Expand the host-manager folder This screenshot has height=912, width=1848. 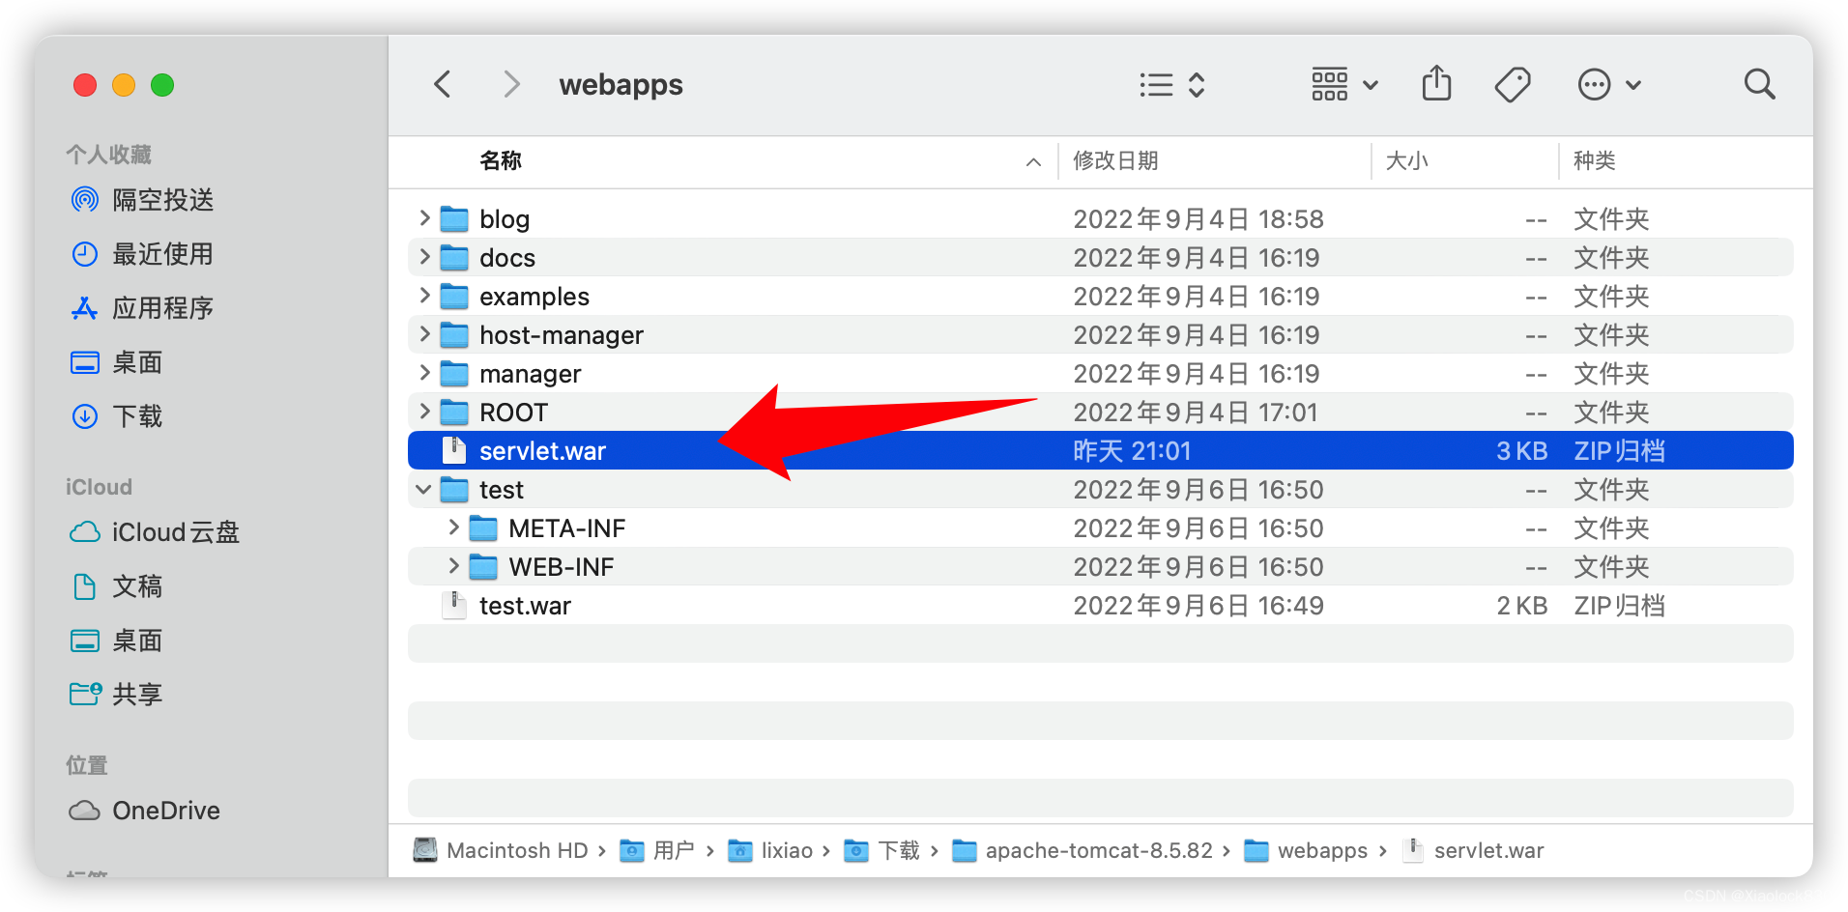424,334
